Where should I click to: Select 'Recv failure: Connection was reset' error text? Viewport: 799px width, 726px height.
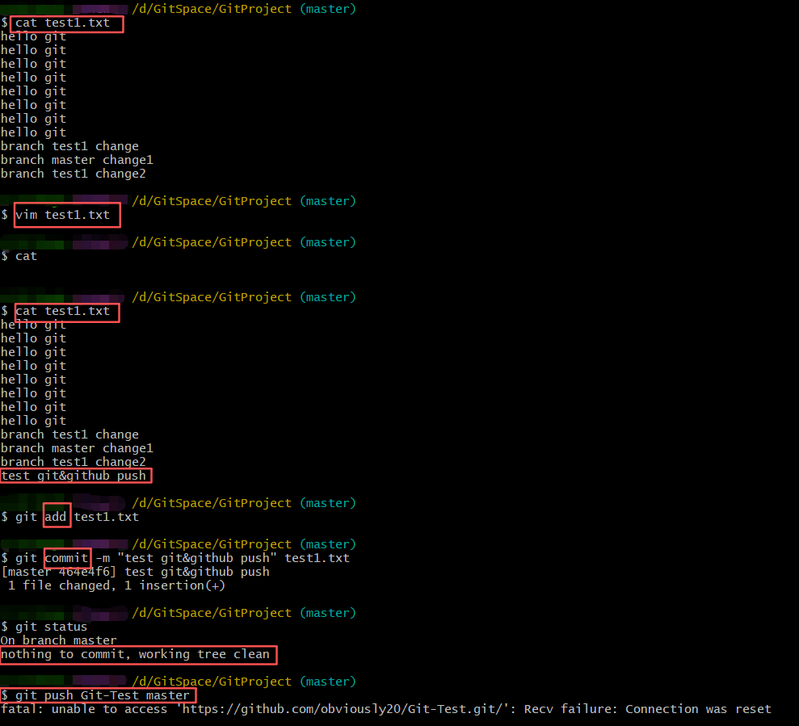click(x=647, y=709)
